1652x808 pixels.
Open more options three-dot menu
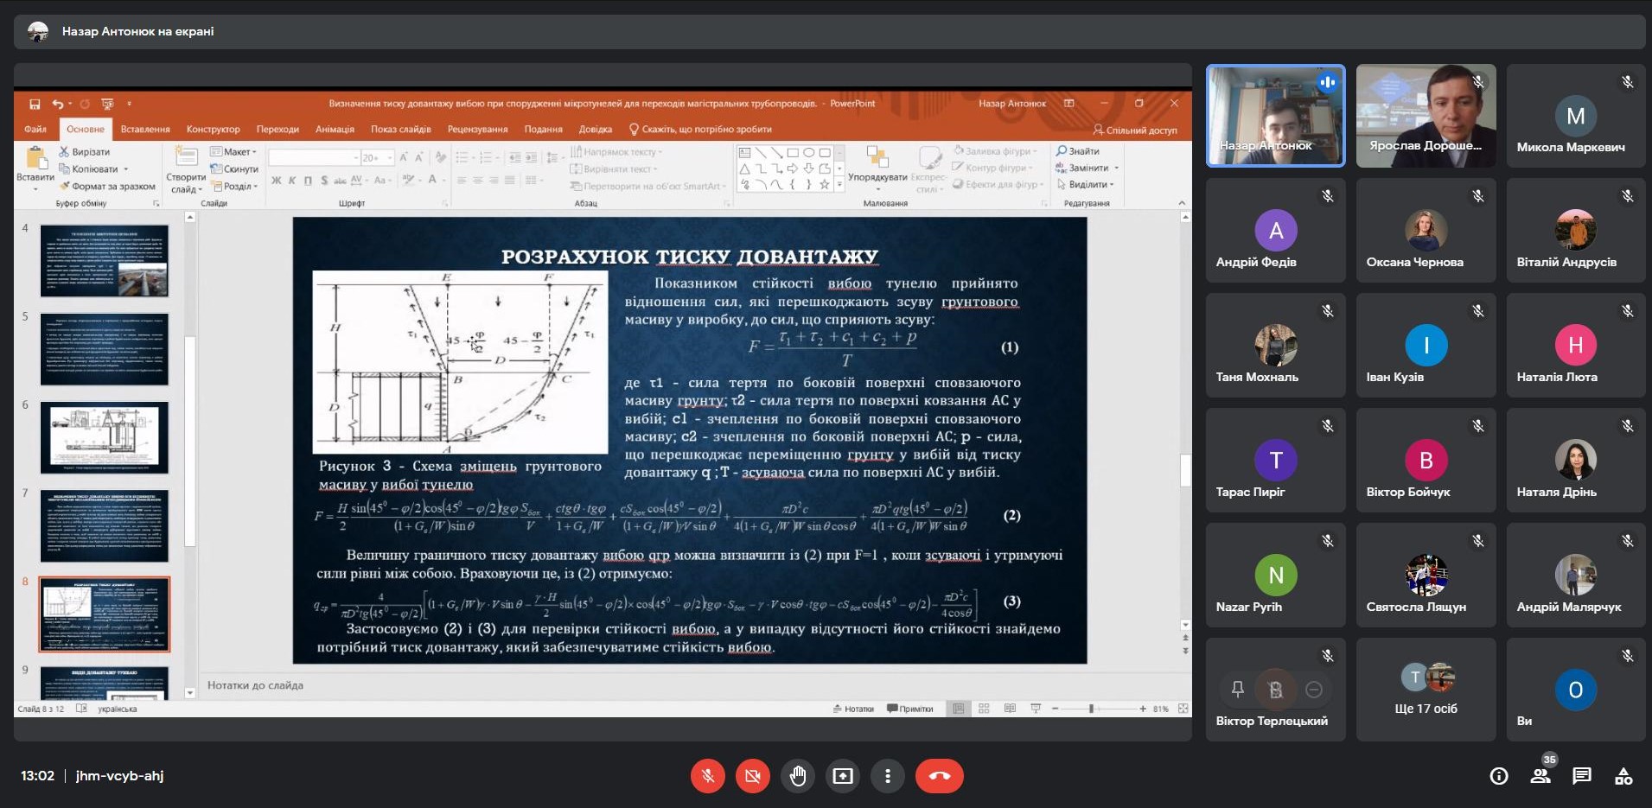(887, 776)
